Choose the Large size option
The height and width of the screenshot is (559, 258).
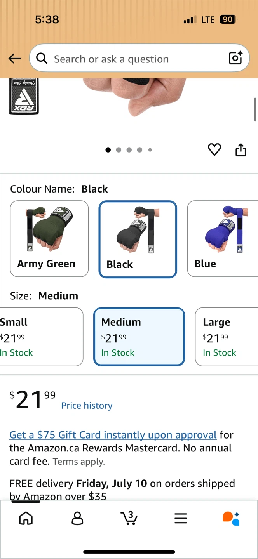227,337
